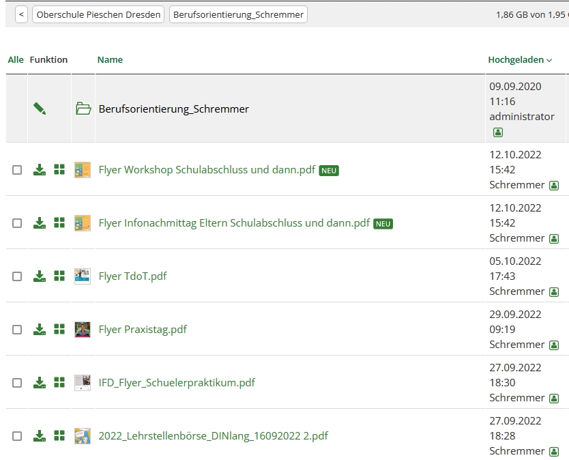Screen dimensions: 569x460
Task: Sort by the Hochgeladen column dropdown arrow
Action: pos(550,60)
